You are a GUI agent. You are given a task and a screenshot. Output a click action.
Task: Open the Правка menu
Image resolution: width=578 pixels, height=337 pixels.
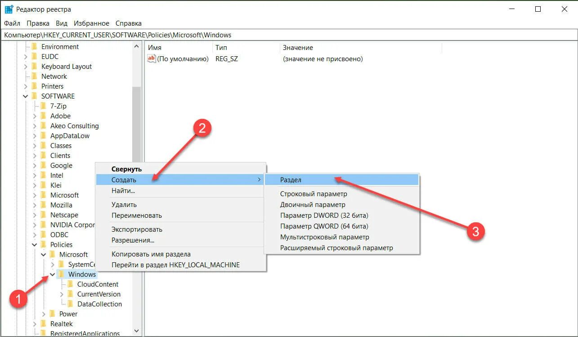pyautogui.click(x=38, y=23)
